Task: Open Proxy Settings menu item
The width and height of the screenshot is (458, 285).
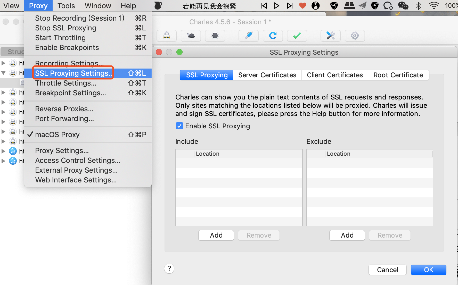Action: point(88,150)
